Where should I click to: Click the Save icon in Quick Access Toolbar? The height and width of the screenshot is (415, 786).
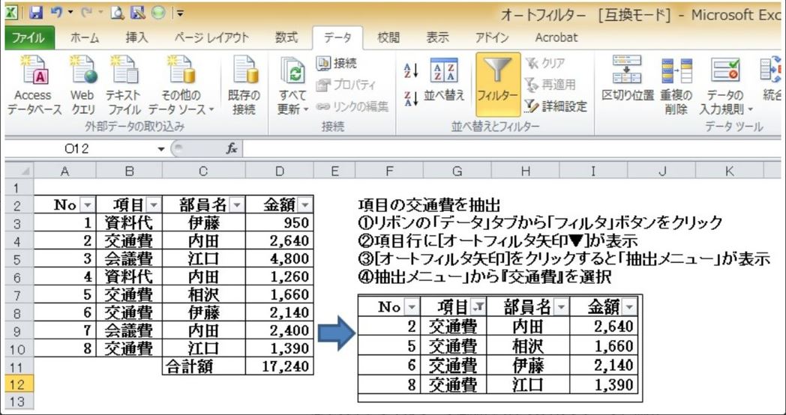(37, 13)
